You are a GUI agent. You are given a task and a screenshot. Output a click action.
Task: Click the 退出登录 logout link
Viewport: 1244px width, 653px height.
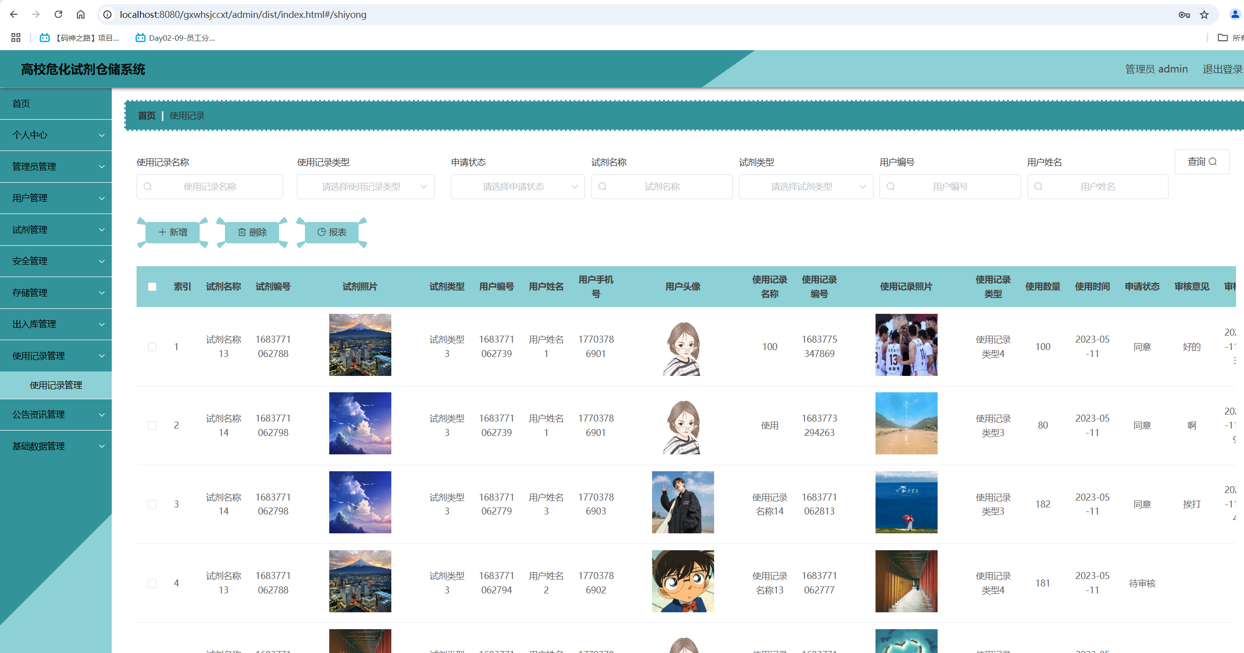click(x=1222, y=69)
